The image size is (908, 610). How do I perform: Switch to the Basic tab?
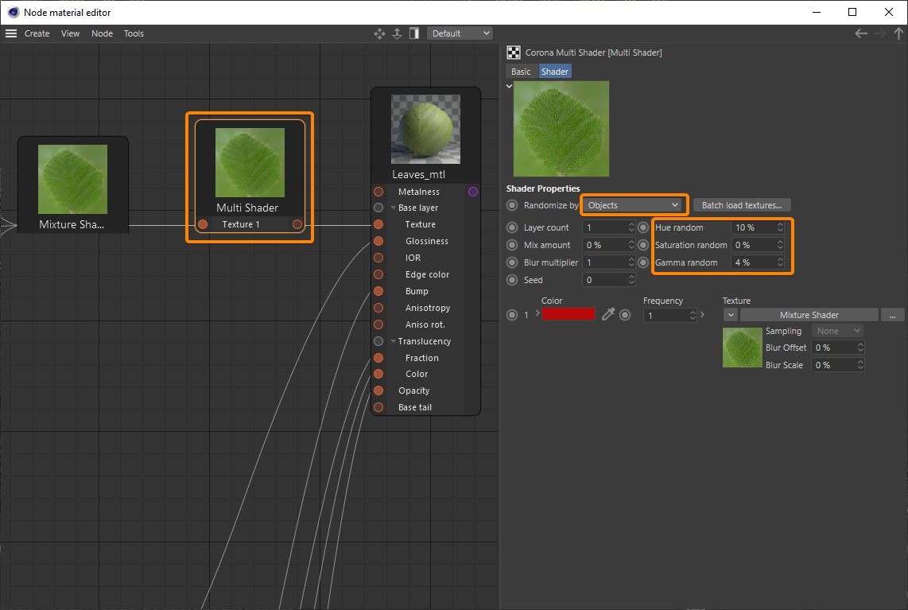click(521, 72)
